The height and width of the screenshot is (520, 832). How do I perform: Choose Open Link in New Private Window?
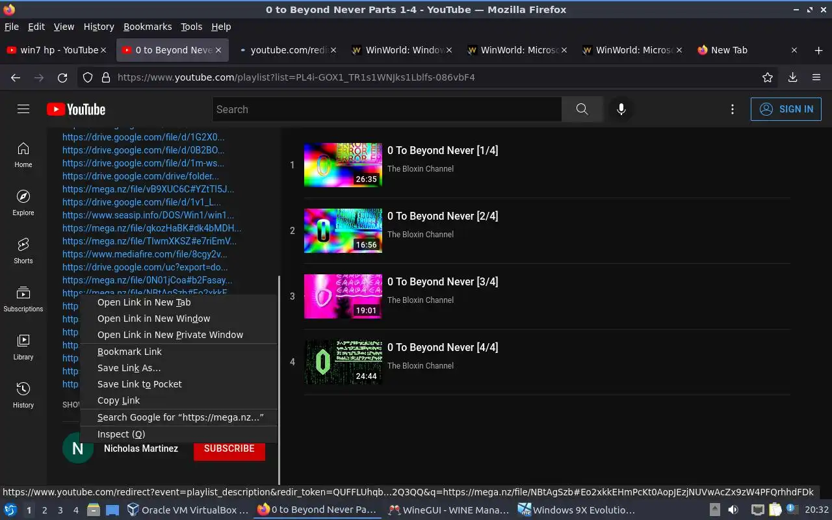point(178,335)
